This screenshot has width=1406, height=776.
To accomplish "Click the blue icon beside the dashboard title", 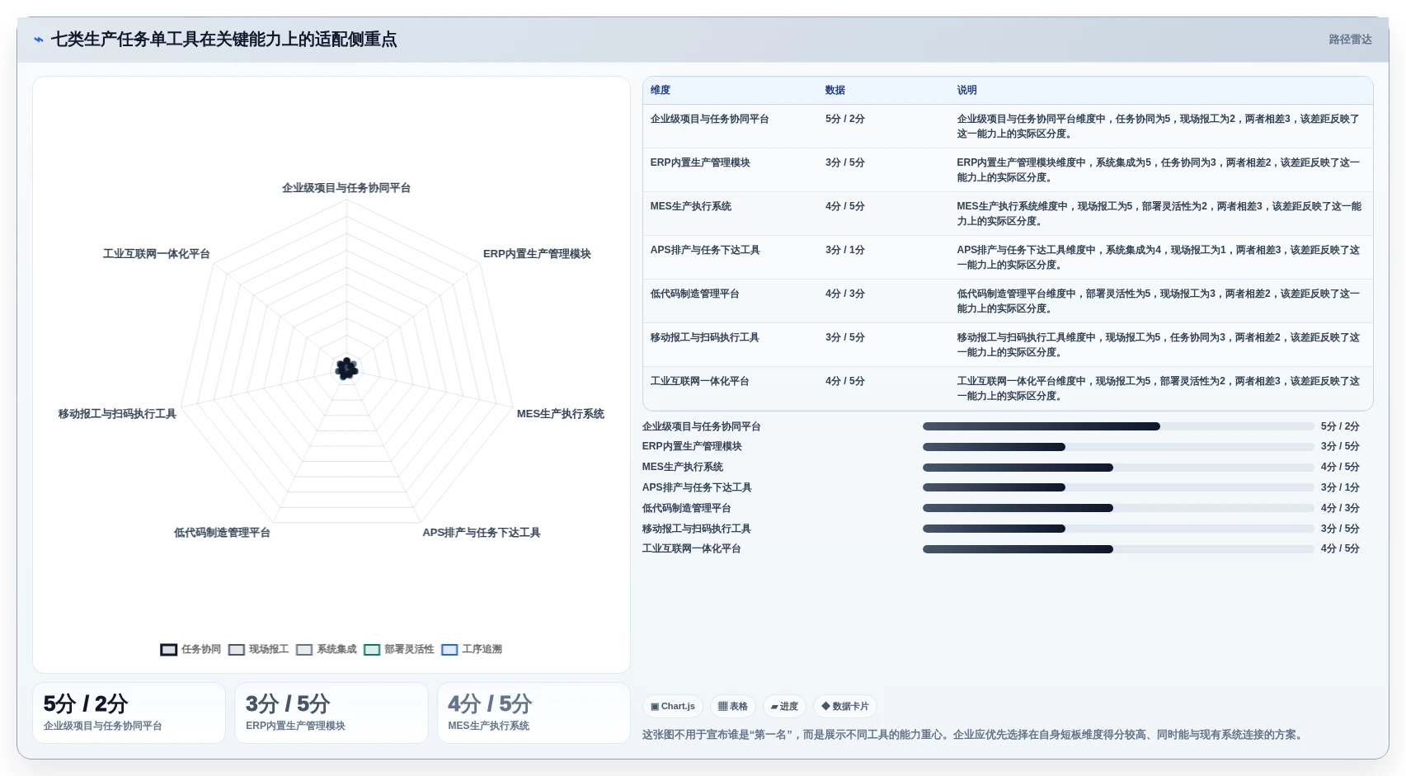I will pos(39,40).
